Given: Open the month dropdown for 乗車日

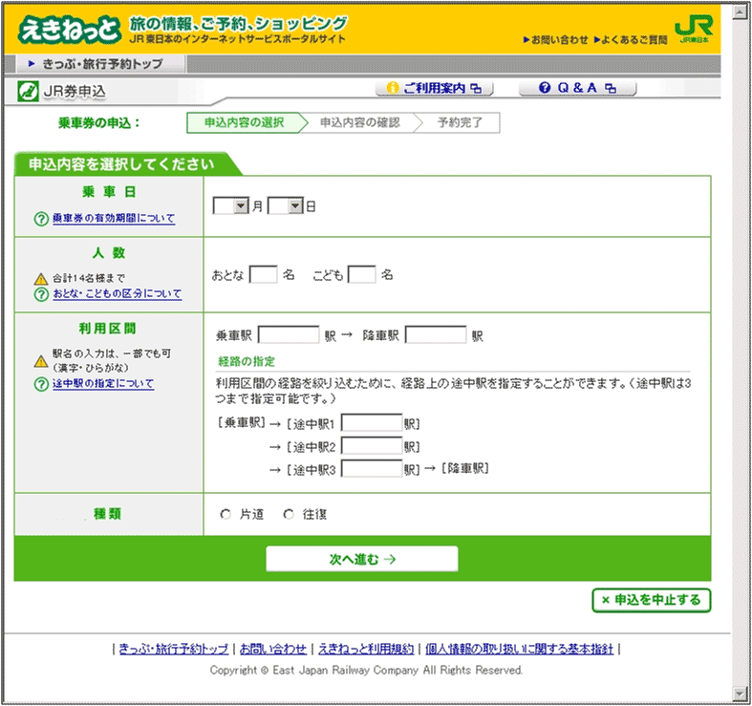Looking at the screenshot, I should [x=241, y=205].
